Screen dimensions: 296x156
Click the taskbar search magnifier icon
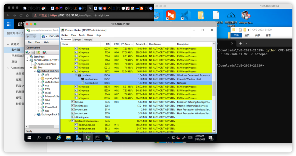pyautogui.click(x=39, y=138)
